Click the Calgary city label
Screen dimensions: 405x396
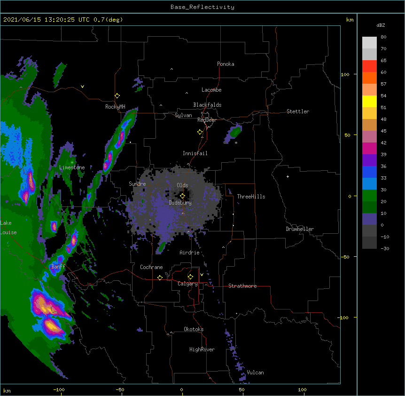(187, 284)
